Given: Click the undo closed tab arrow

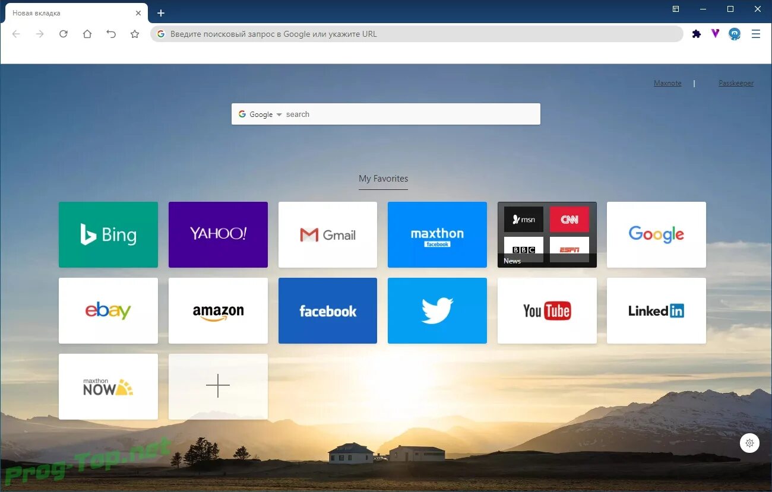Looking at the screenshot, I should pos(111,34).
